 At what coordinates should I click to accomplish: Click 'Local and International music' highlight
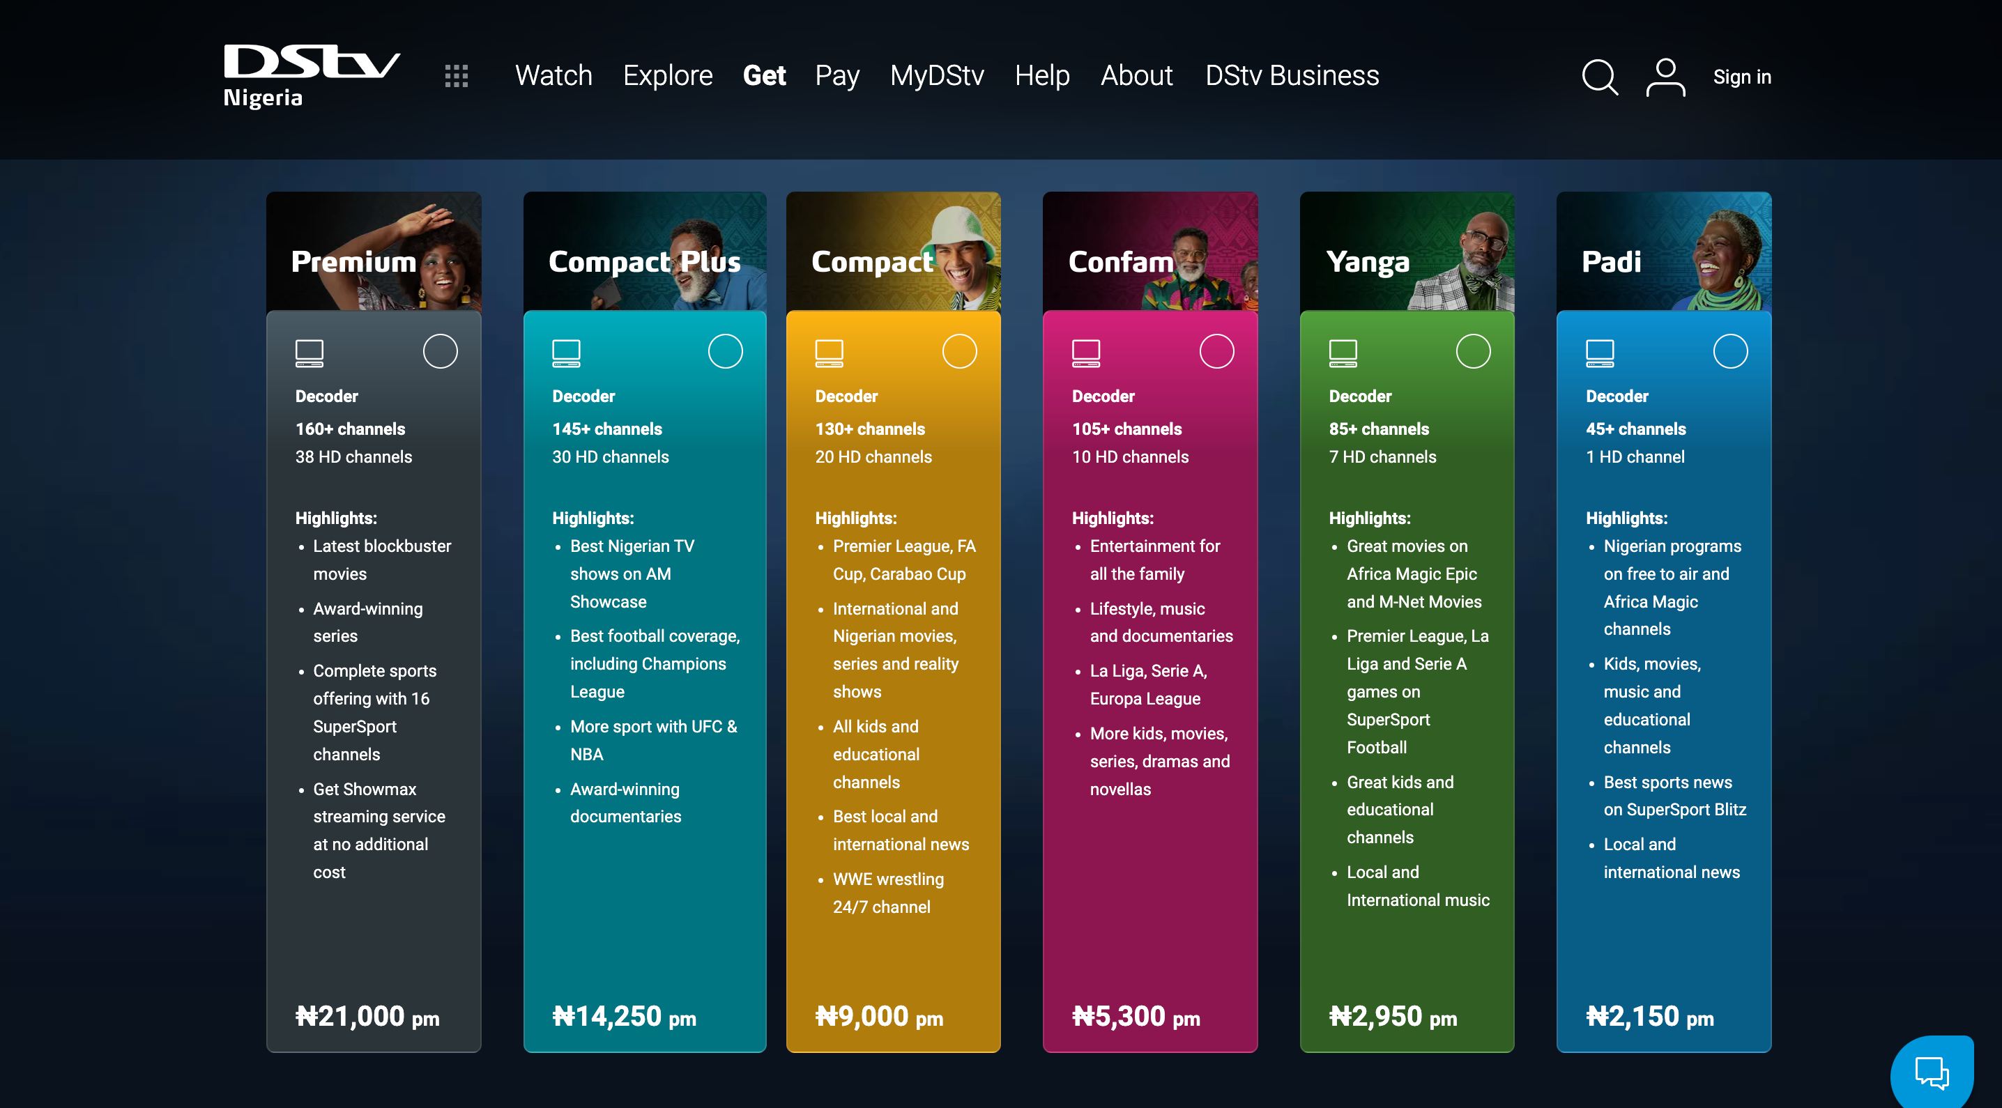(1418, 886)
